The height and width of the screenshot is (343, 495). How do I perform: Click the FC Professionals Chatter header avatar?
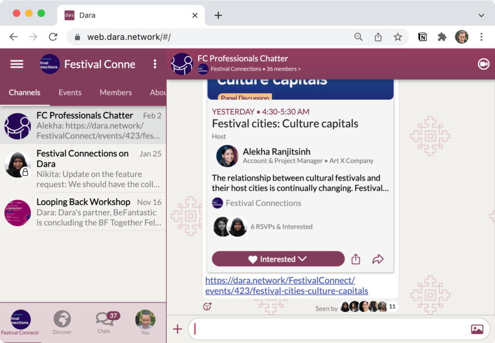182,64
